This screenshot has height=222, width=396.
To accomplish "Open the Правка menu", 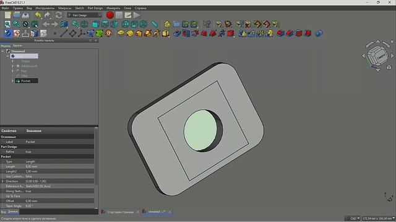I will click(x=18, y=8).
